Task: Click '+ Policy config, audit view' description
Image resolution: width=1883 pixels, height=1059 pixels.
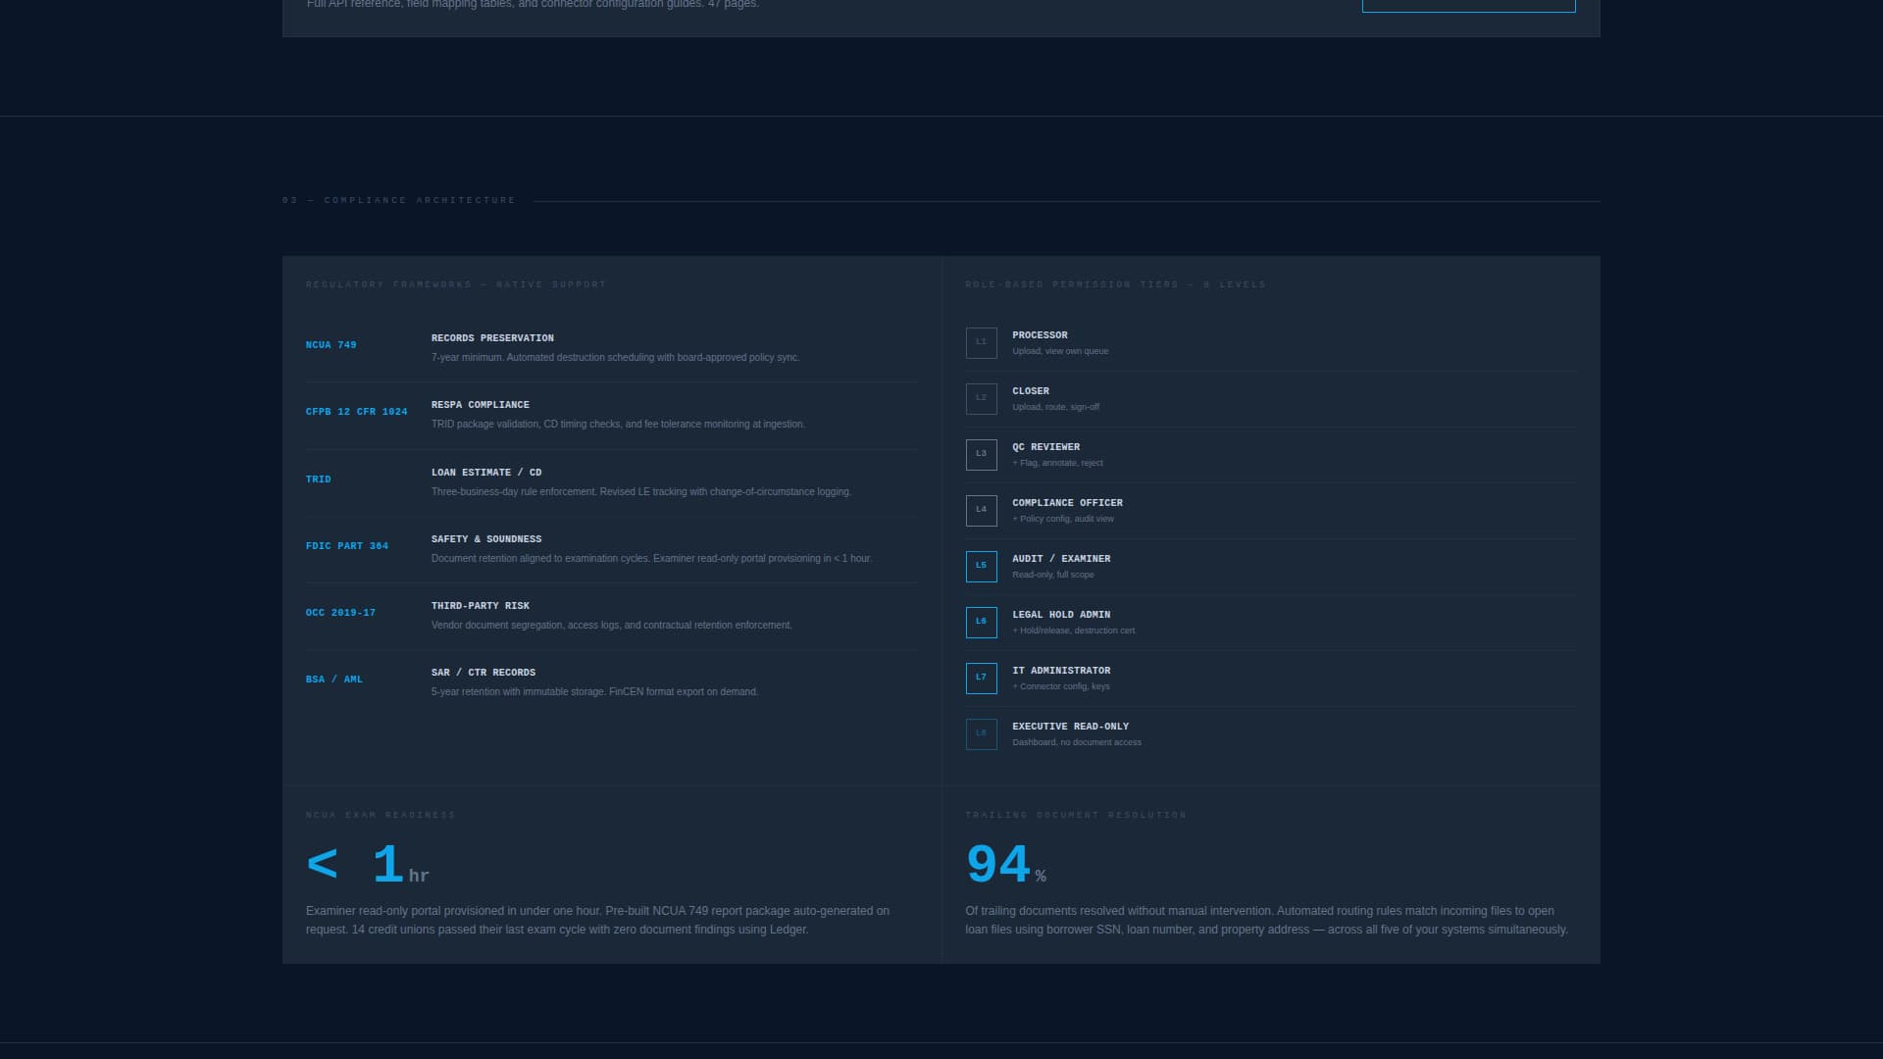Action: [x=1063, y=519]
